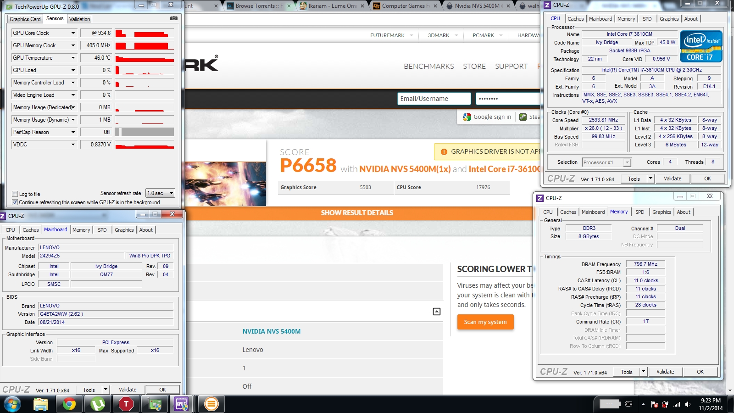Open the Processor #1 selection dropdown
Image resolution: width=734 pixels, height=413 pixels.
pos(606,162)
